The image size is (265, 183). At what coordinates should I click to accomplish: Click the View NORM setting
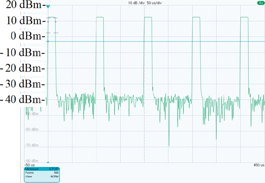tap(42, 177)
